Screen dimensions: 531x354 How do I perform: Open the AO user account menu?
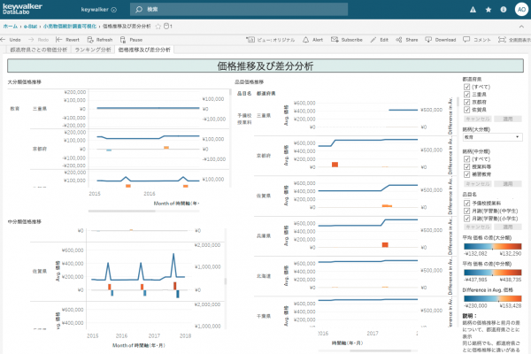[521, 10]
